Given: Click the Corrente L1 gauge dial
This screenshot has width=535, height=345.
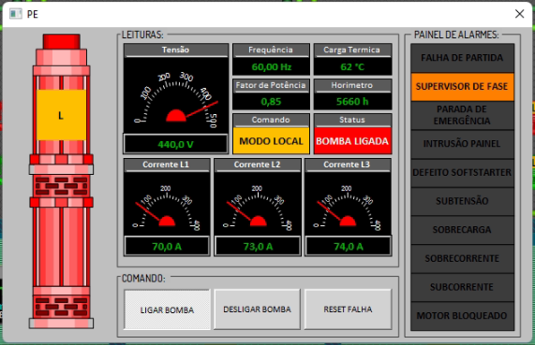Looking at the screenshot, I should point(167,203).
